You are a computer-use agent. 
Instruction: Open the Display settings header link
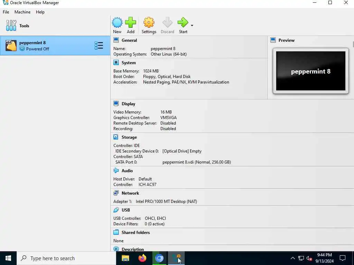(129, 104)
